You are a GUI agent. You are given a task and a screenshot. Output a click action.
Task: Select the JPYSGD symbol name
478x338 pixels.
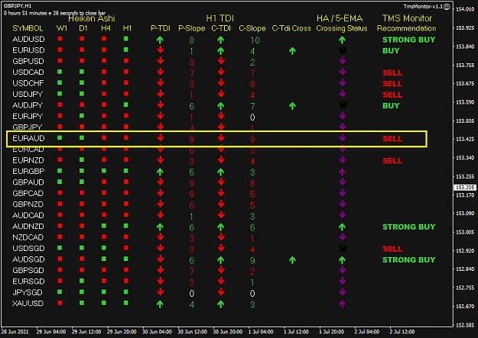pyautogui.click(x=28, y=292)
